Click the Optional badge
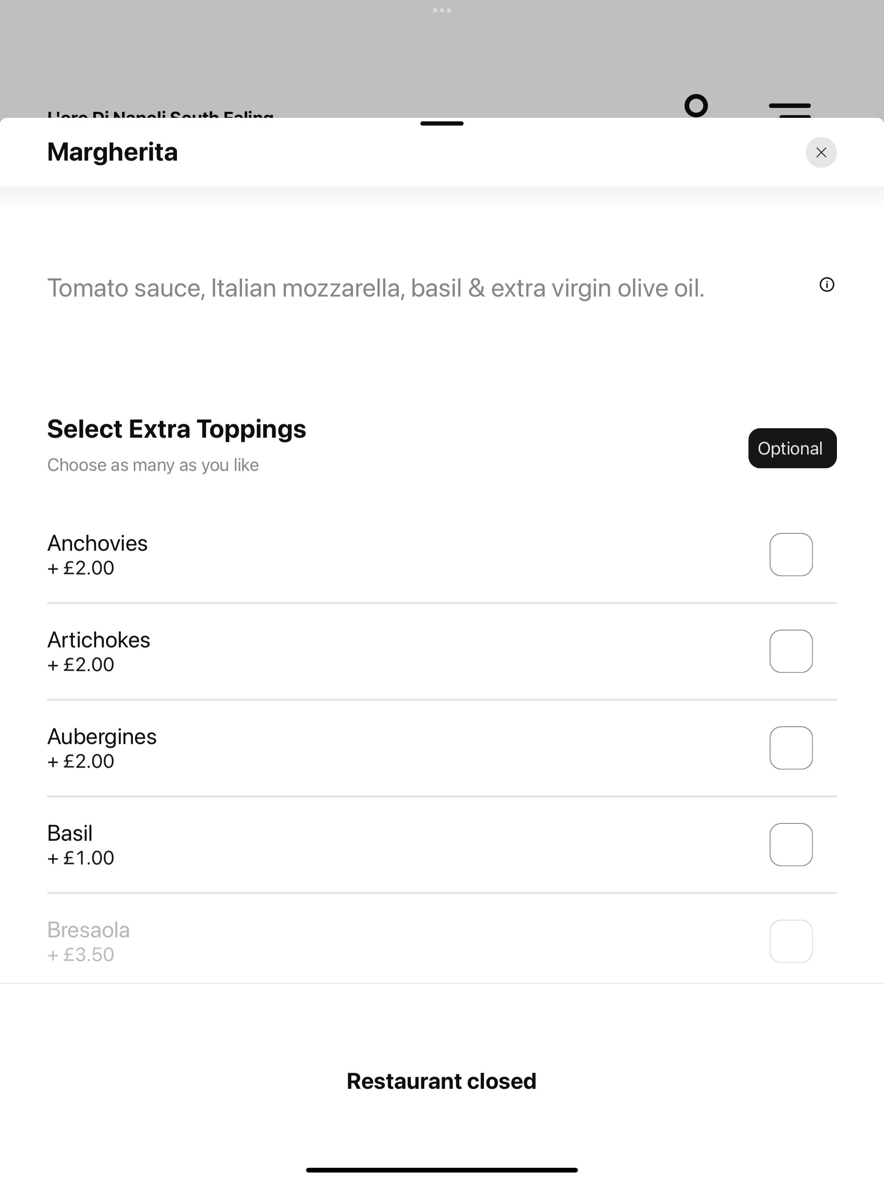The height and width of the screenshot is (1179, 884). point(792,448)
